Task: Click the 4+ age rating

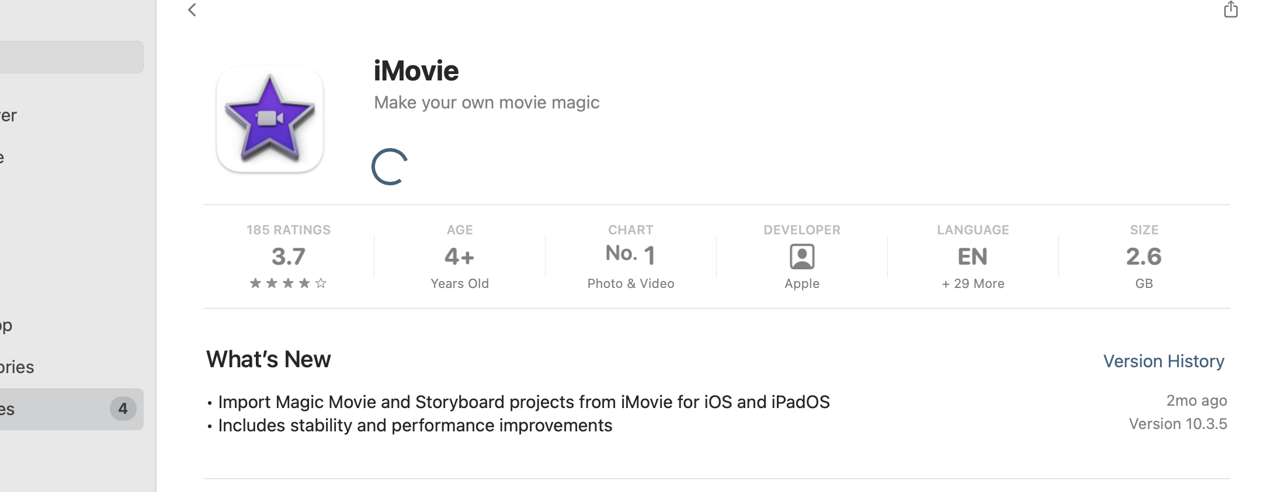Action: [x=460, y=256]
